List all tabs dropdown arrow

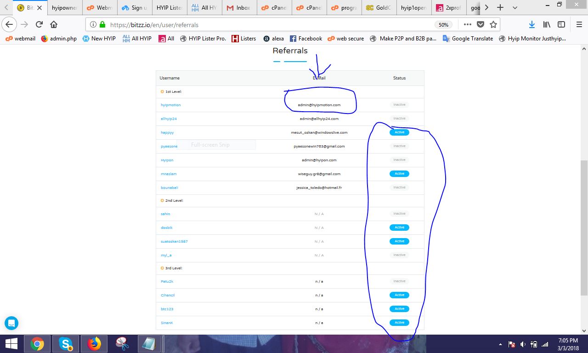[515, 7]
